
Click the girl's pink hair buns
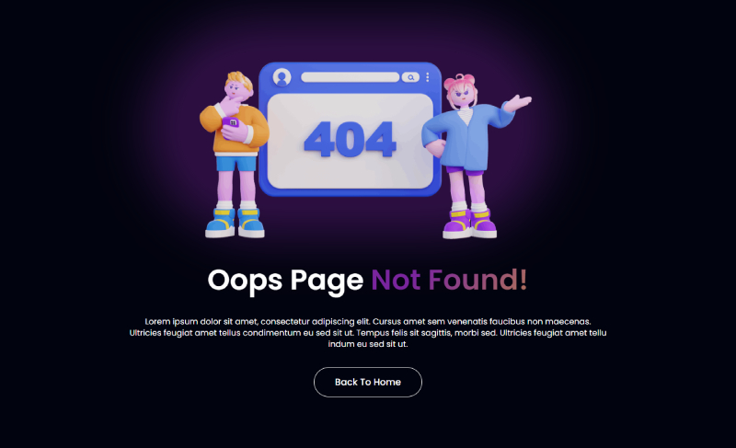point(458,82)
